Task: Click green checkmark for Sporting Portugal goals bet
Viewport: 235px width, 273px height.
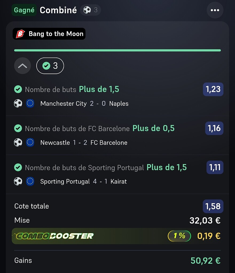Action: pyautogui.click(x=18, y=167)
